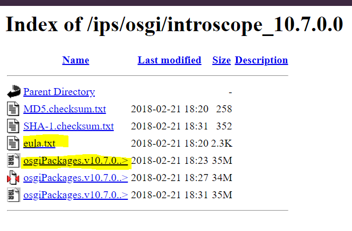Sort the listing by Name
Image resolution: width=352 pixels, height=231 pixels.
(75, 60)
